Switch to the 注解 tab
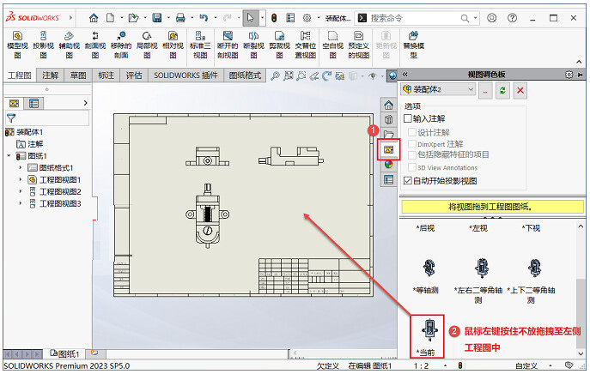 (51, 75)
